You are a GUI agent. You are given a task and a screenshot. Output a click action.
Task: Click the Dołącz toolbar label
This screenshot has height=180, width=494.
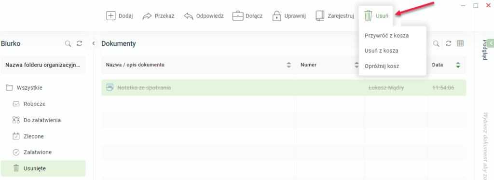[254, 16]
